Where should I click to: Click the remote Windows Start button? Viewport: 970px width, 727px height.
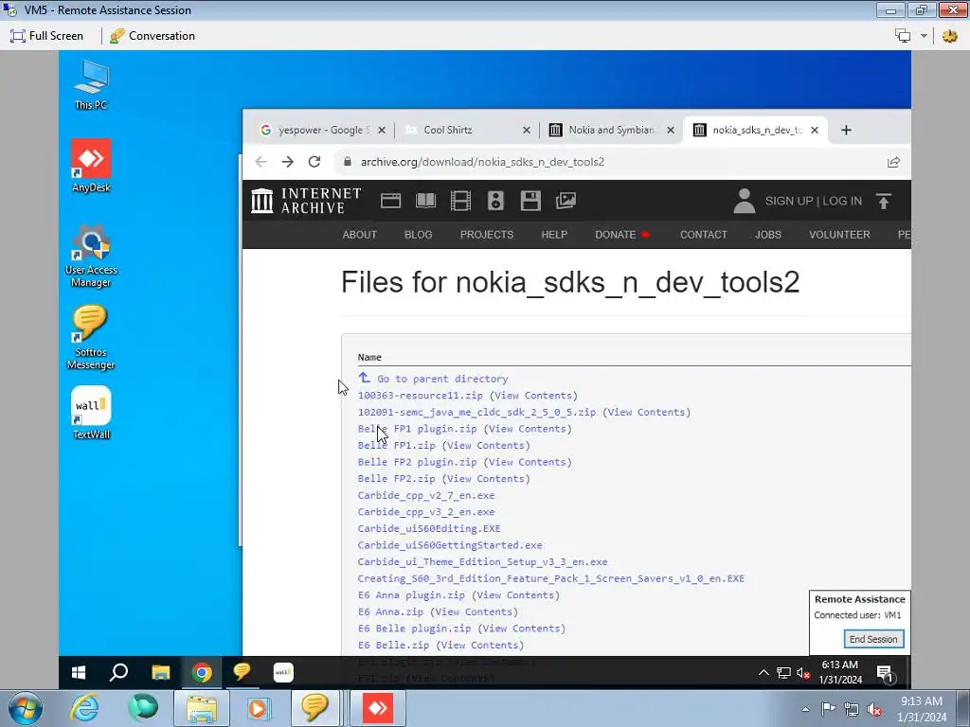click(79, 673)
